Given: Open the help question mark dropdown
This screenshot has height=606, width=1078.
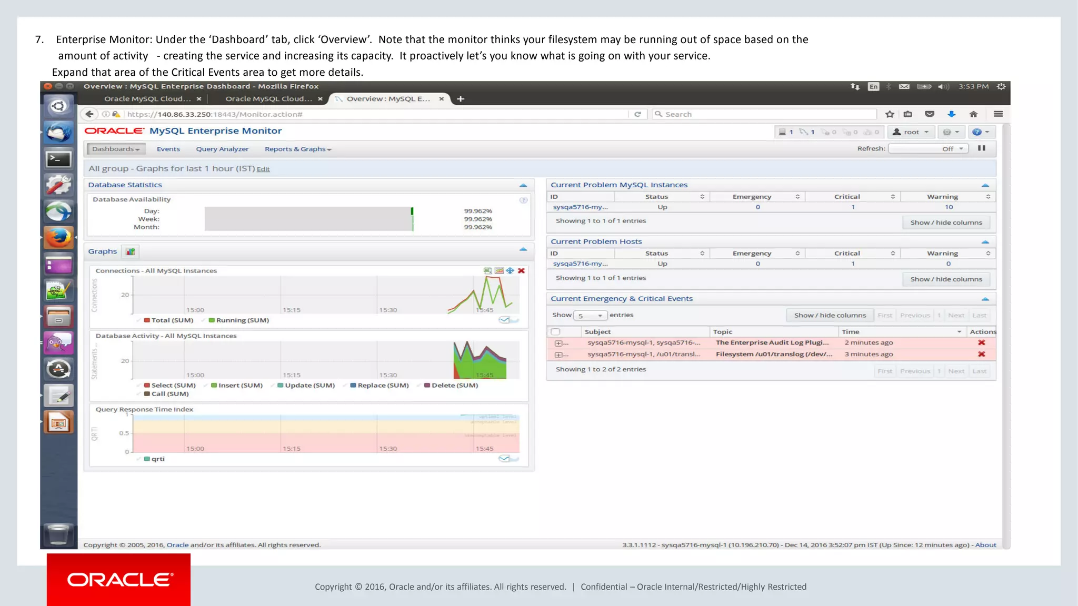Looking at the screenshot, I should pos(981,132).
